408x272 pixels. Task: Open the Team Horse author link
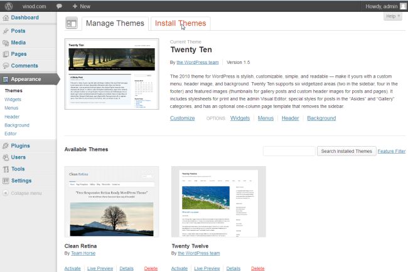click(83, 253)
